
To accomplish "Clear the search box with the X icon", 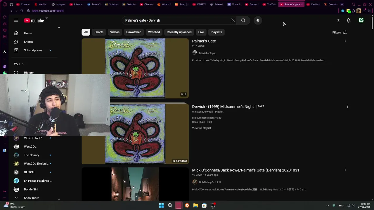I will (x=233, y=20).
